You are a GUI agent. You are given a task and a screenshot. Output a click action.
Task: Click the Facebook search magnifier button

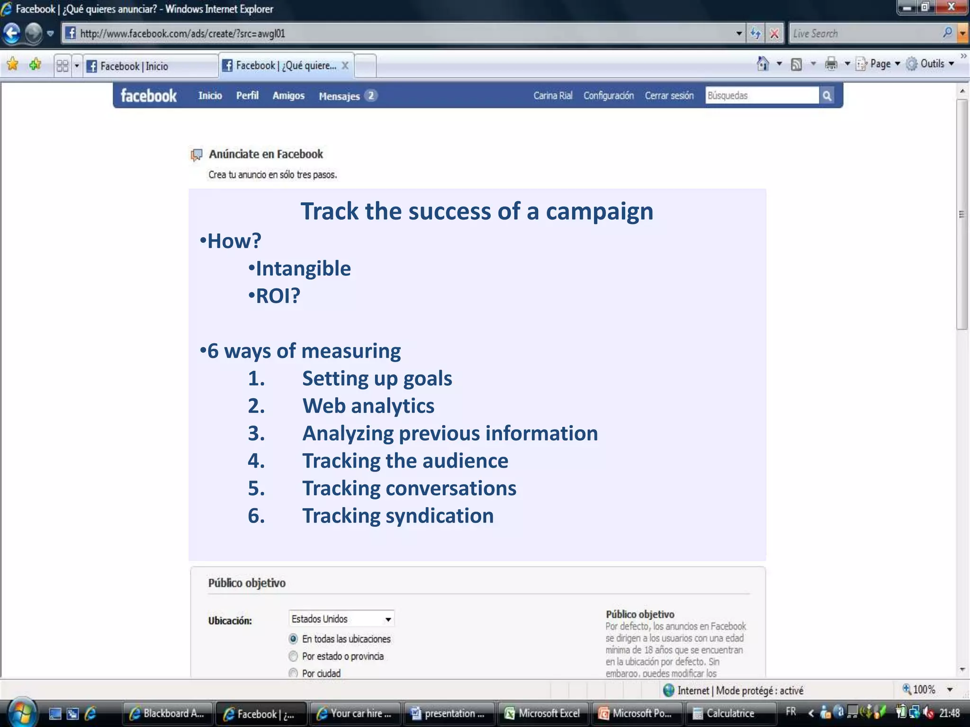pos(827,96)
